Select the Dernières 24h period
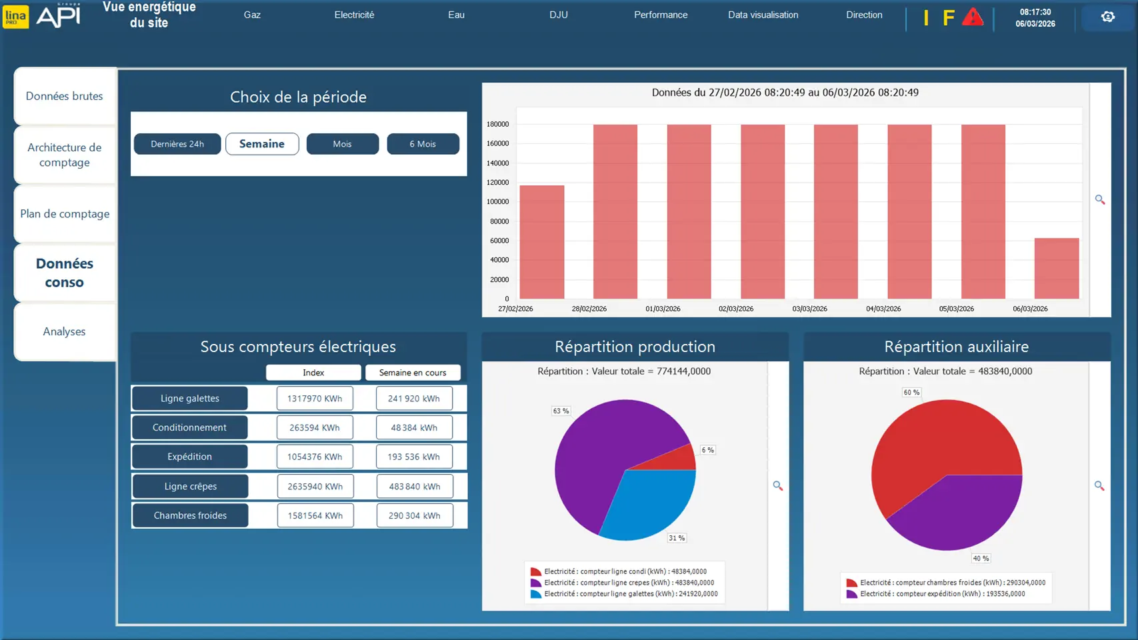 [177, 144]
